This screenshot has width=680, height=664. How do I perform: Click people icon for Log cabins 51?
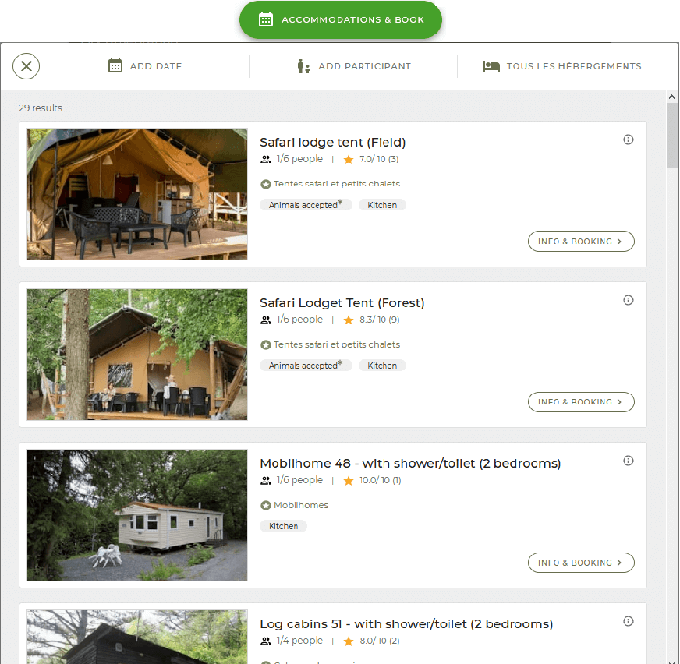[265, 641]
